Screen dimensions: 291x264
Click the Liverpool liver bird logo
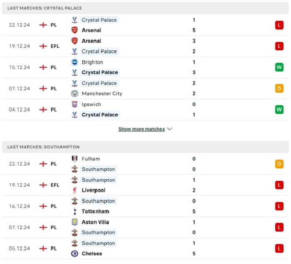tap(74, 190)
